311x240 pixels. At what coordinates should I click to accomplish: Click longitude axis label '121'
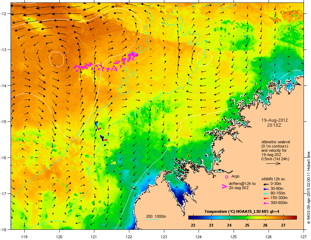pyautogui.click(x=94, y=236)
